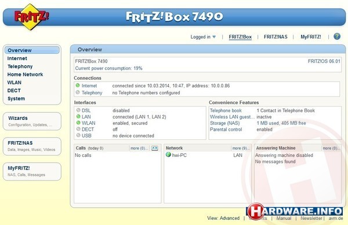Click the FRITZ! logo in header
The width and height of the screenshot is (348, 225).
point(31,17)
